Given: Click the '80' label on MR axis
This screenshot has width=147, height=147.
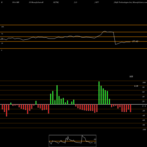Looking at the screenshot, I should pos(143,87).
